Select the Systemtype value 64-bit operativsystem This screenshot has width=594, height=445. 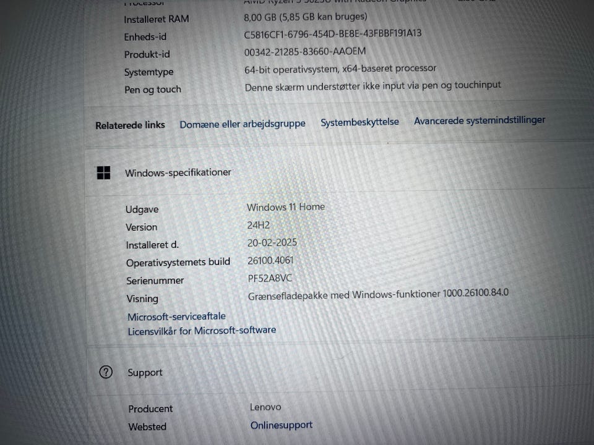tap(340, 69)
